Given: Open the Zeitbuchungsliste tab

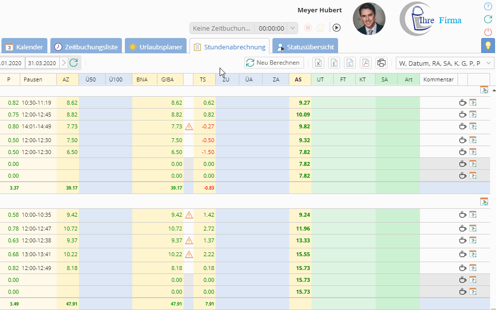Looking at the screenshot, I should 86,47.
